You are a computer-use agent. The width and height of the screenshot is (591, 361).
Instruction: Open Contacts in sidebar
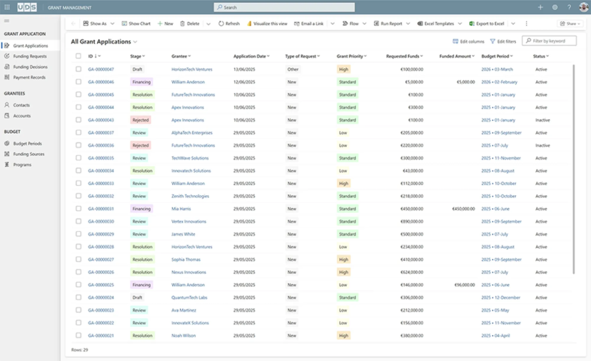pyautogui.click(x=21, y=105)
